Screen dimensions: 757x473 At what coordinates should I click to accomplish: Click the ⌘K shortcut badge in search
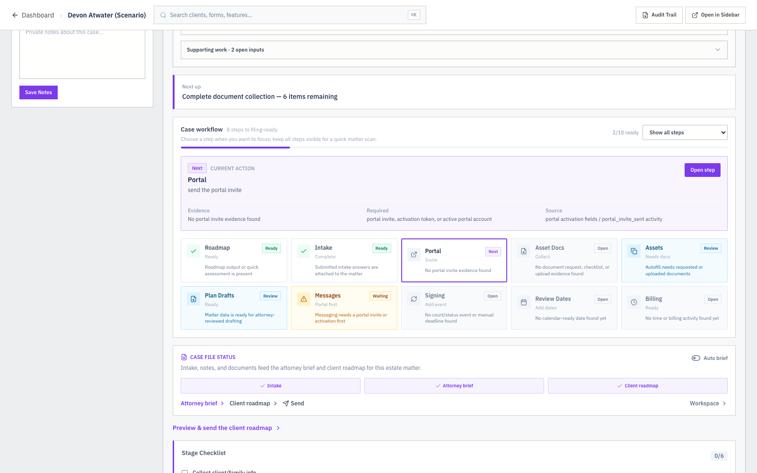pyautogui.click(x=414, y=15)
